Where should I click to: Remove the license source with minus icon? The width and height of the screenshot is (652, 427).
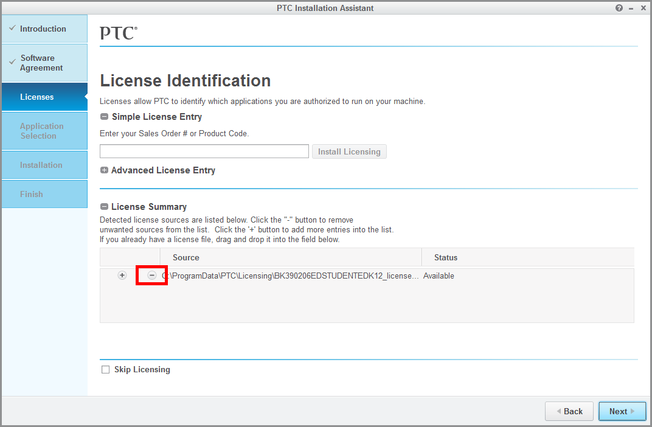click(152, 276)
